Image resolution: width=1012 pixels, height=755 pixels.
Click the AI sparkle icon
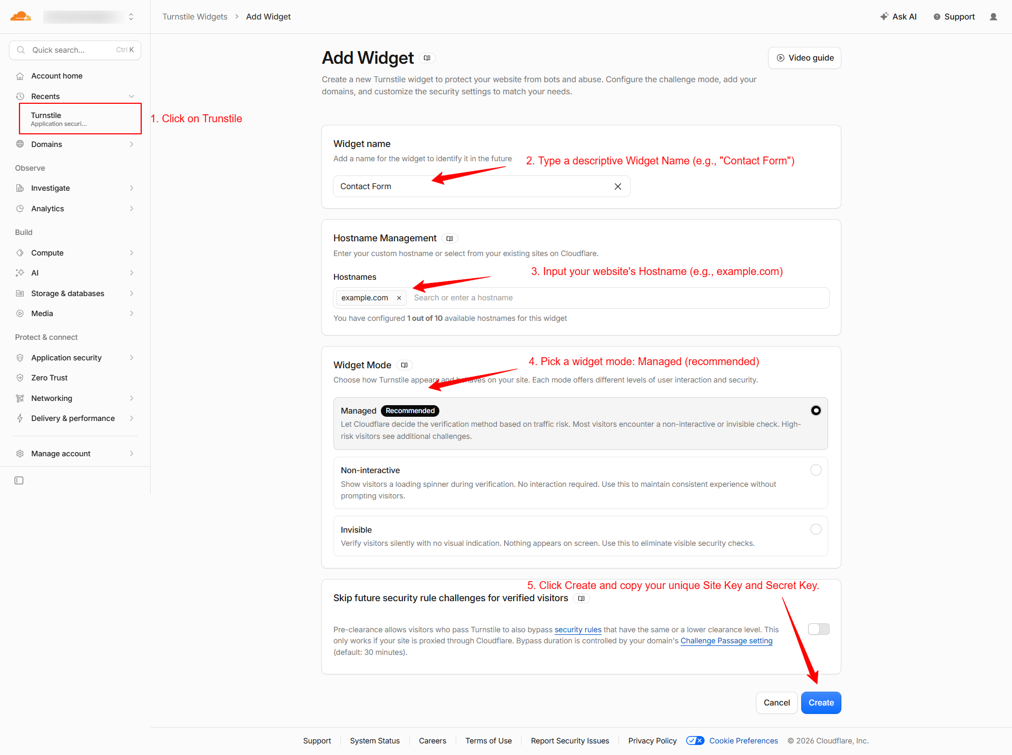coord(20,273)
